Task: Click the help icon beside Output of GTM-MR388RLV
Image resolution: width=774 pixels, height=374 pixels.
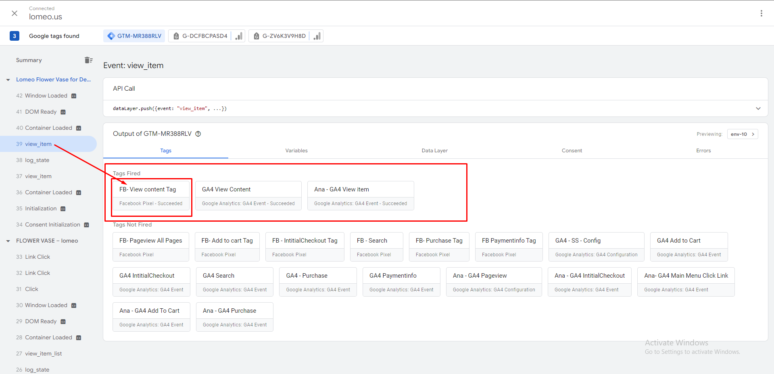Action: [x=198, y=134]
